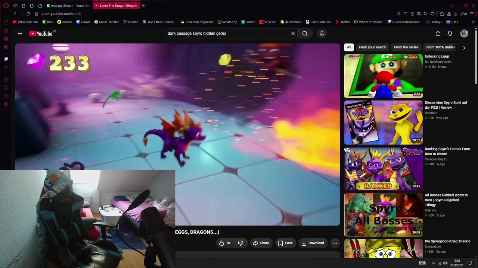Select the From your search chip
The height and width of the screenshot is (268, 478).
click(x=372, y=47)
